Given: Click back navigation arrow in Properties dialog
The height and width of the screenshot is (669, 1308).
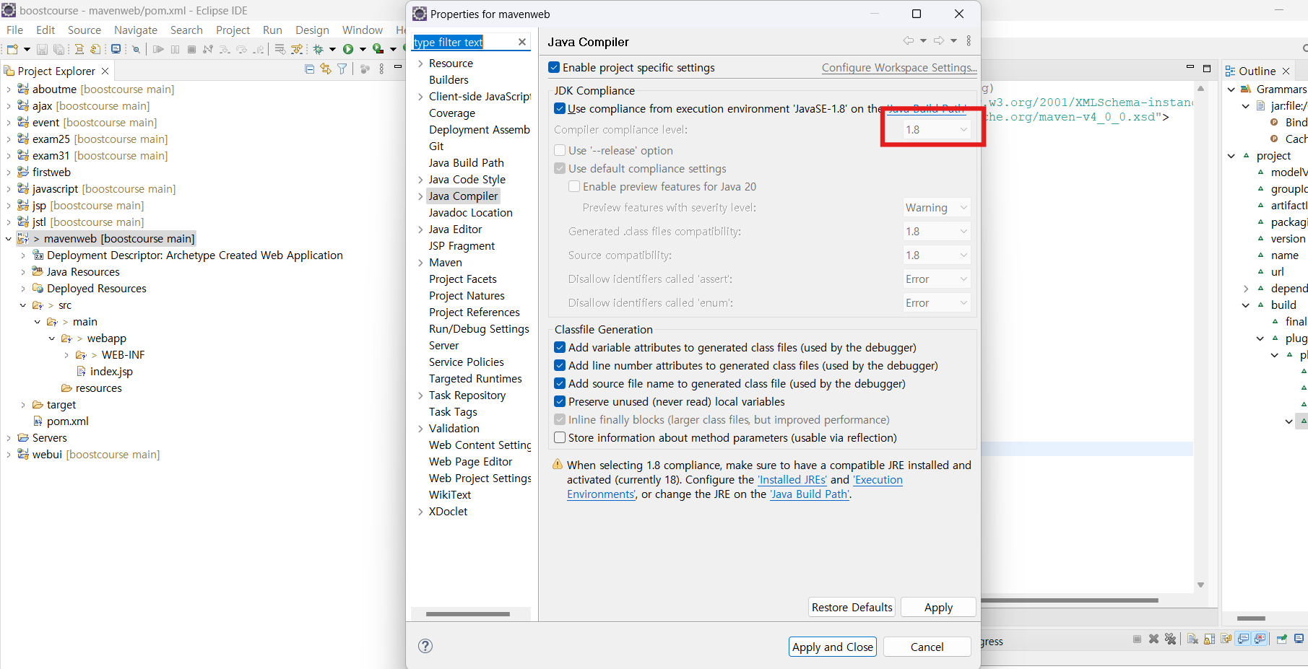Looking at the screenshot, I should [x=909, y=41].
